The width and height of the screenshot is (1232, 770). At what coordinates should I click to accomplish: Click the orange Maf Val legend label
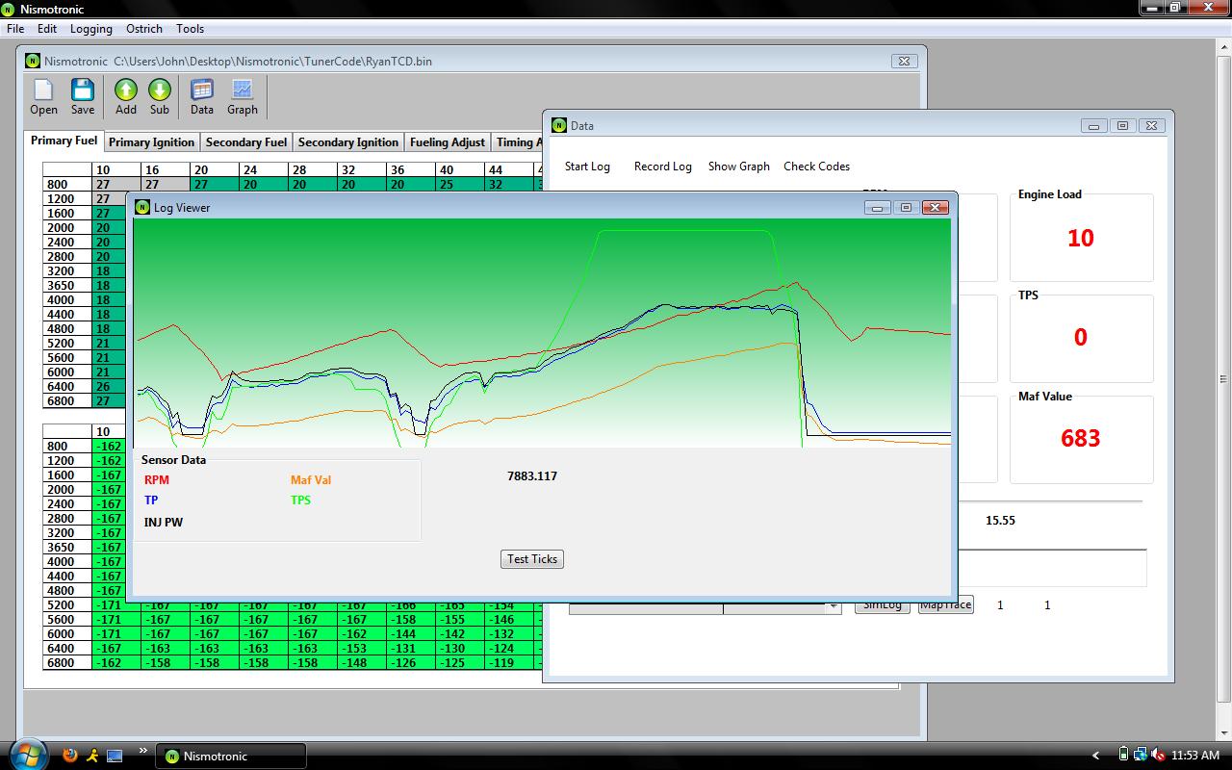click(x=311, y=479)
